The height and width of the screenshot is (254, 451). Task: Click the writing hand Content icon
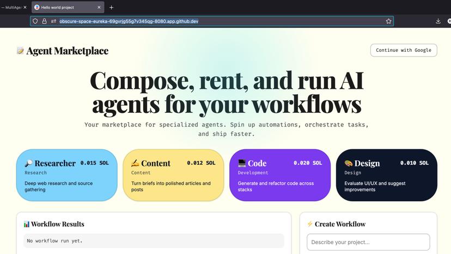coord(135,163)
